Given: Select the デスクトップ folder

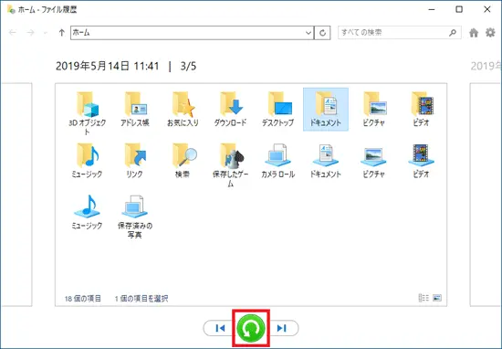Looking at the screenshot, I should pos(277,109).
